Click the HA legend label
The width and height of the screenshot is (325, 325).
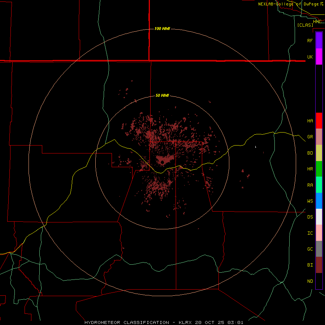(310, 121)
